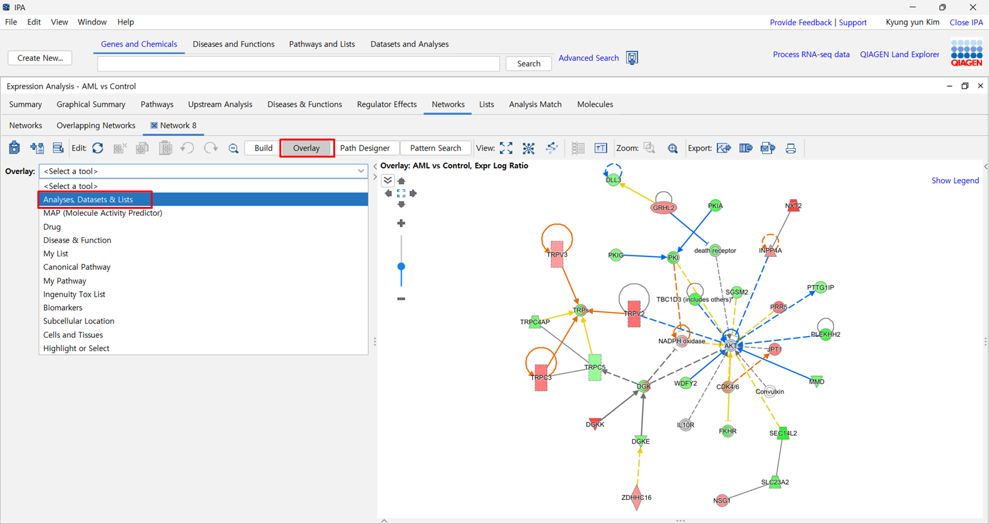
Task: Collapse navigation controls with double-chevron button
Action: (388, 180)
